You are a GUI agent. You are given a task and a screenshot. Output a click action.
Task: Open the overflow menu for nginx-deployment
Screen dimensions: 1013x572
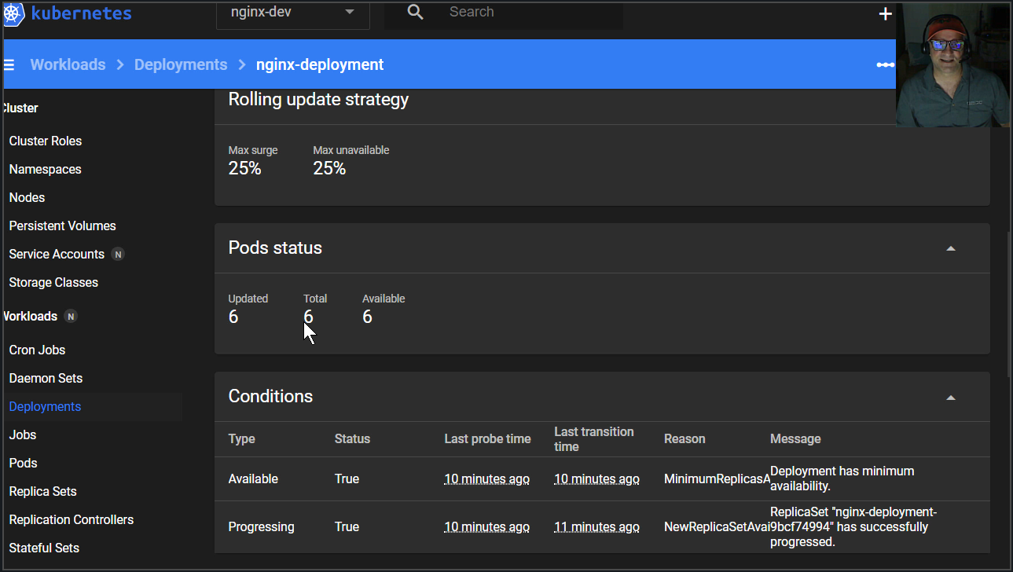[885, 65]
